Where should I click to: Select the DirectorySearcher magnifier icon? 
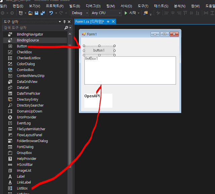tap(10, 105)
